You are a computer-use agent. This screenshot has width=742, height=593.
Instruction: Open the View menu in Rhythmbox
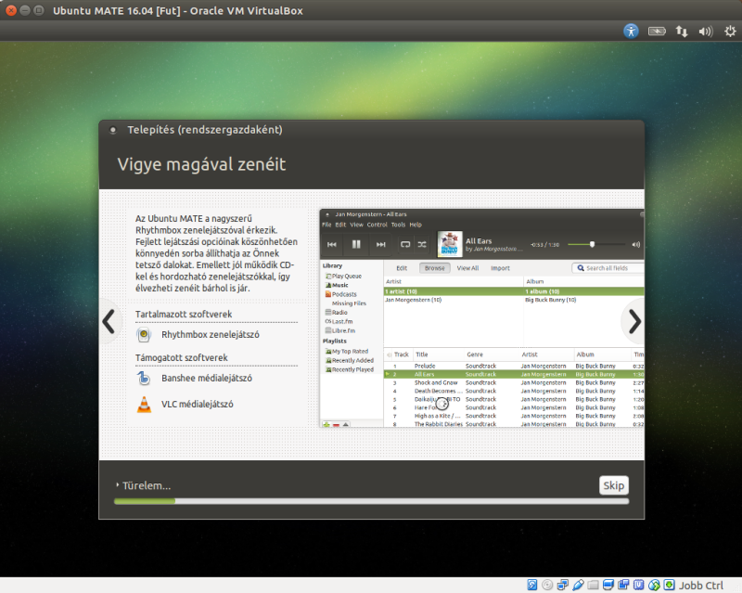pos(356,225)
